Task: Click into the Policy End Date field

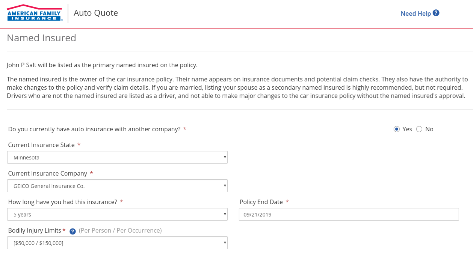Action: point(349,215)
